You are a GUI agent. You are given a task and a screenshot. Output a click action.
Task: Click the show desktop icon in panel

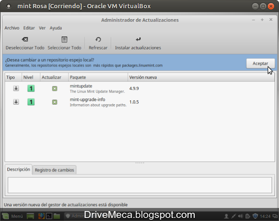tap(30, 216)
